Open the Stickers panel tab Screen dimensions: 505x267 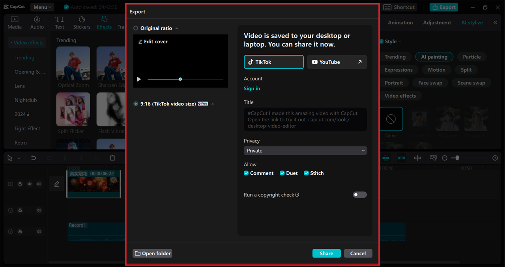point(82,22)
